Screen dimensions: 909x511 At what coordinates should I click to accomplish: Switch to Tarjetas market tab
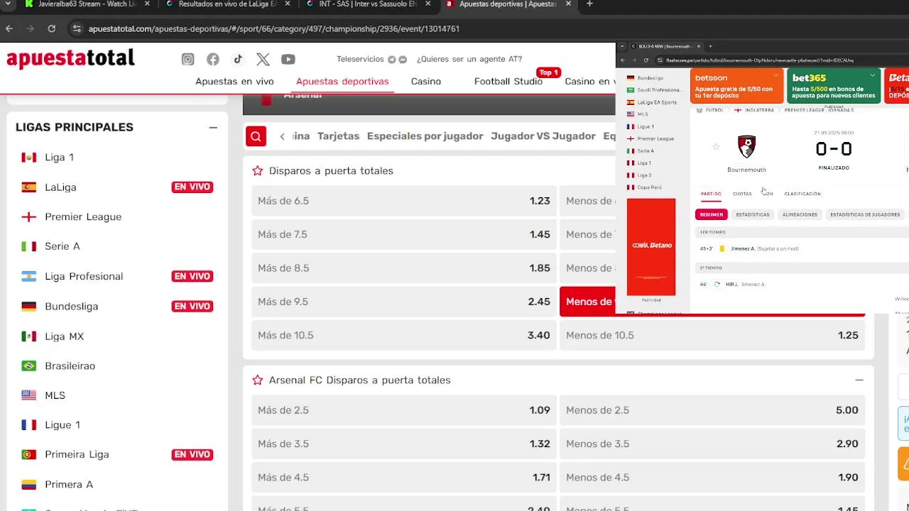338,136
